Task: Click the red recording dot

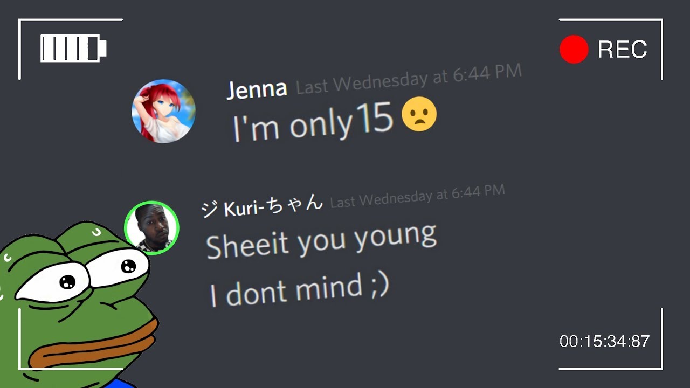Action: [x=574, y=49]
